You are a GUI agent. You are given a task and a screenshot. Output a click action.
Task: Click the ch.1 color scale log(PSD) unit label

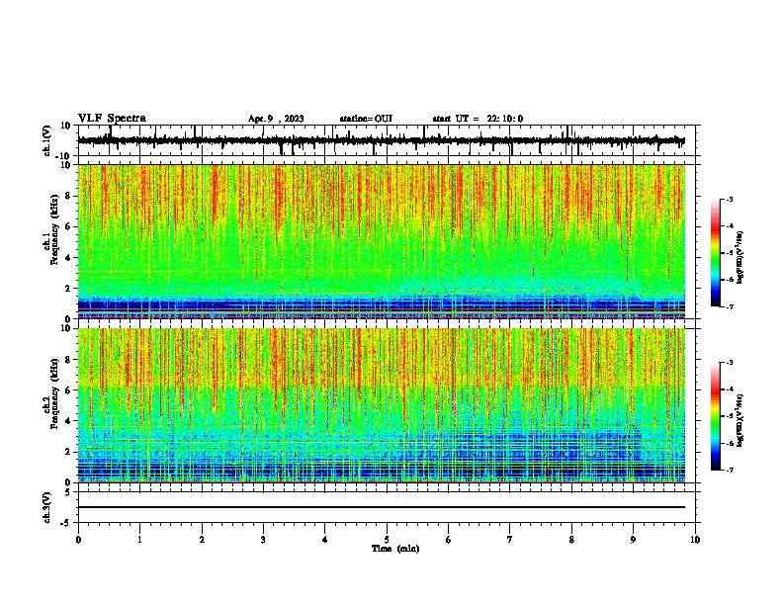(740, 257)
